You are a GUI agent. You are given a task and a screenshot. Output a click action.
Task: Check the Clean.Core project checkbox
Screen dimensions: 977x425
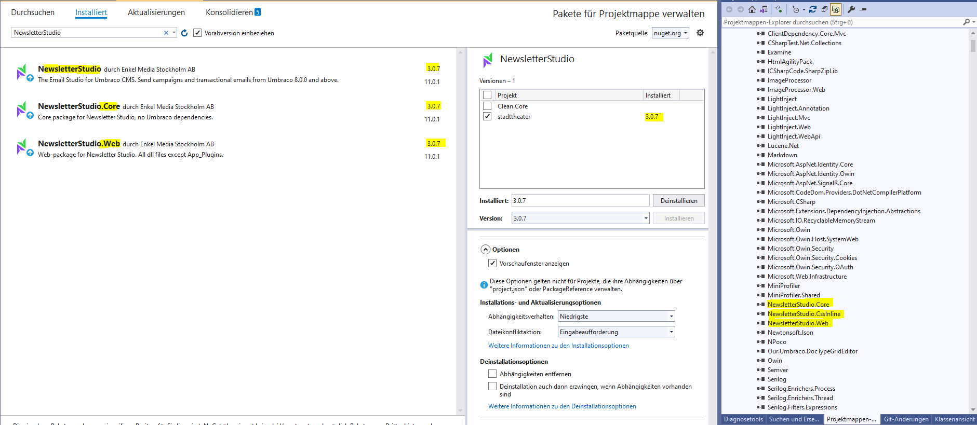click(487, 106)
